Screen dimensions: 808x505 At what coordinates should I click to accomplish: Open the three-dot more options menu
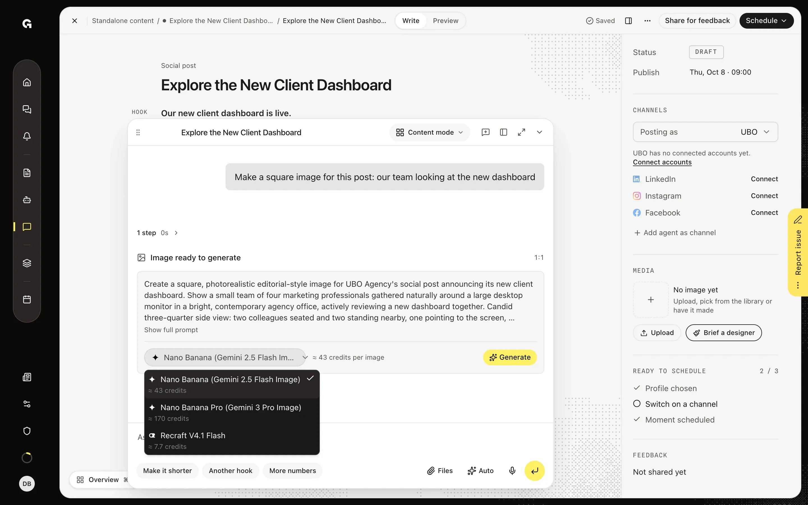(648, 21)
